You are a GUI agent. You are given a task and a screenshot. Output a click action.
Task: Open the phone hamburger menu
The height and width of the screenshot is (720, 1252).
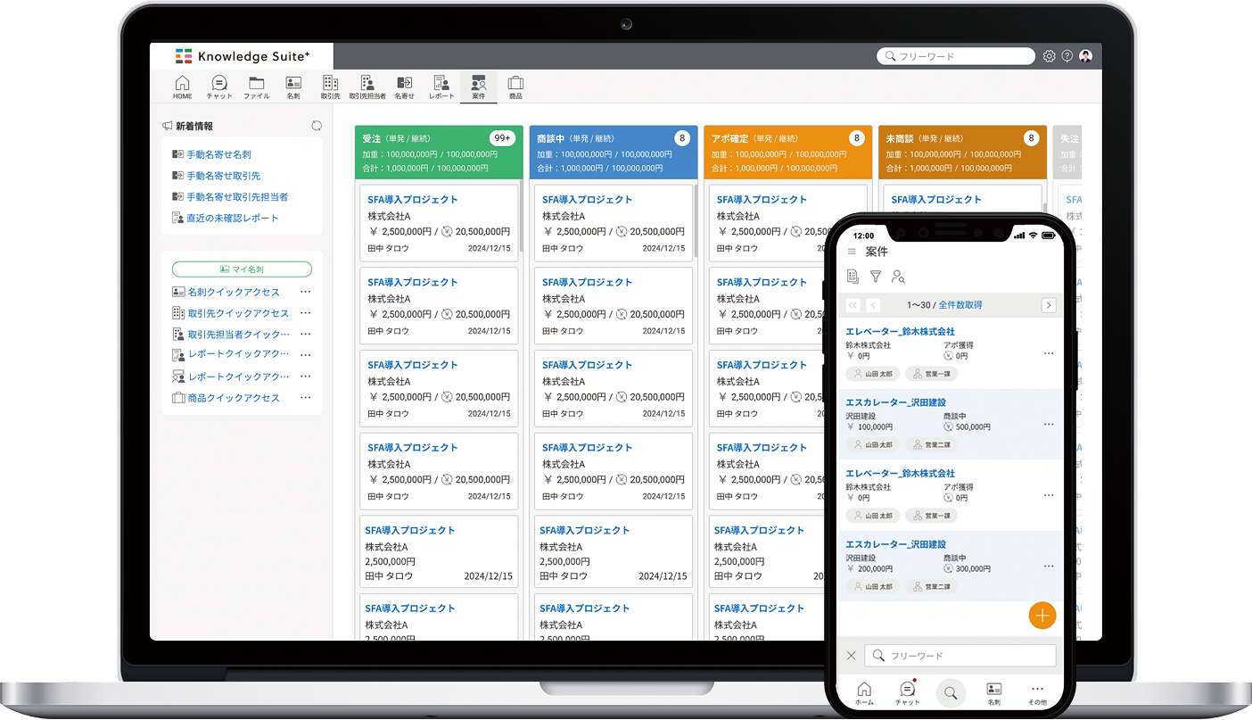point(852,252)
